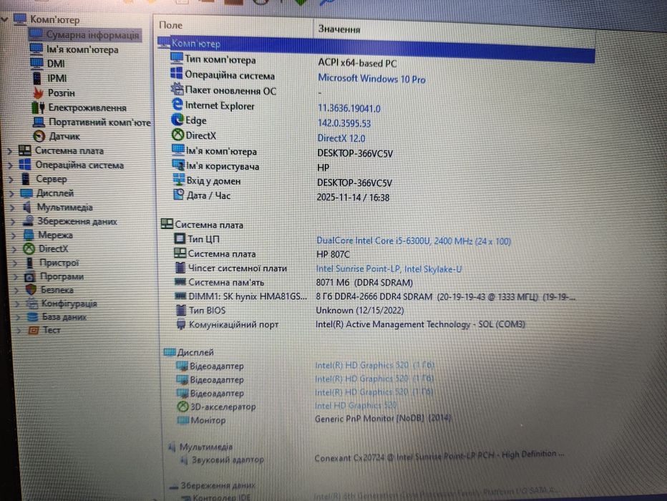This screenshot has height=501, width=667.
Task: Expand the Збереження даних tree node
Action: pos(13,222)
